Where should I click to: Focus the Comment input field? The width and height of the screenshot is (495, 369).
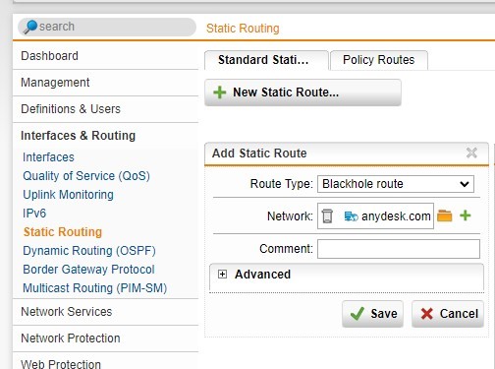399,249
